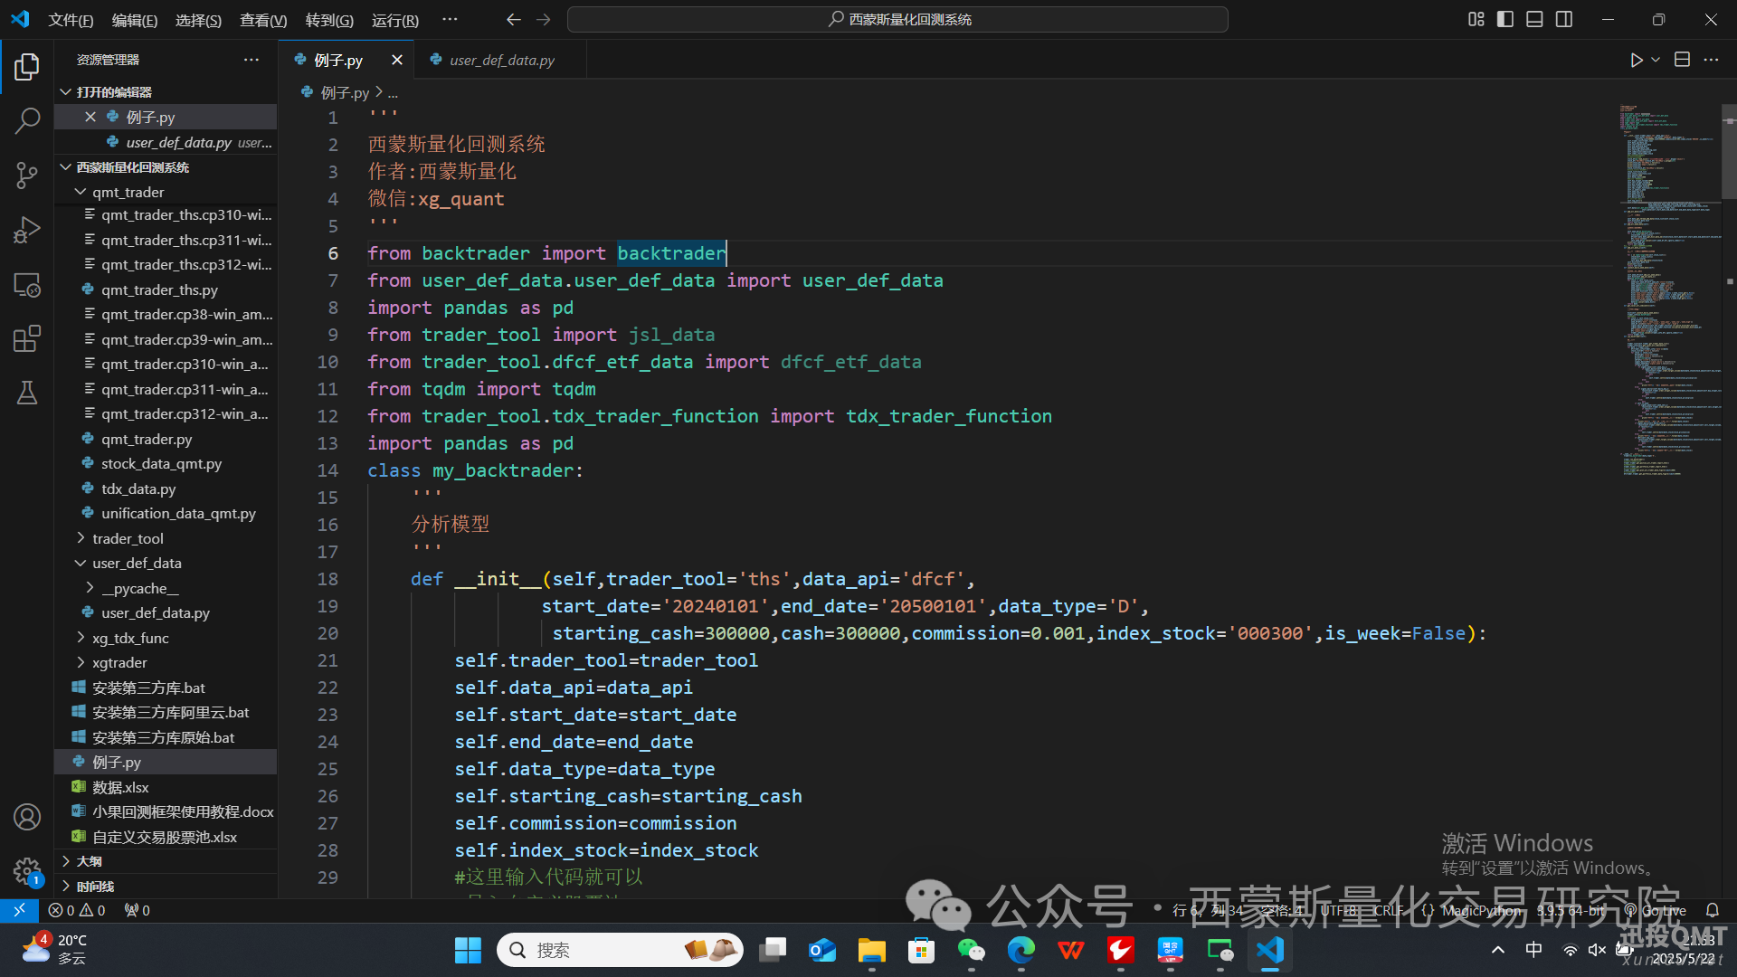The height and width of the screenshot is (977, 1737).
Task: Open the Customize Layout icon
Action: (1476, 19)
